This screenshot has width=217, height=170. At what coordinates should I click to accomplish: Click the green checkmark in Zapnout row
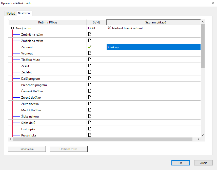pyautogui.click(x=89, y=47)
